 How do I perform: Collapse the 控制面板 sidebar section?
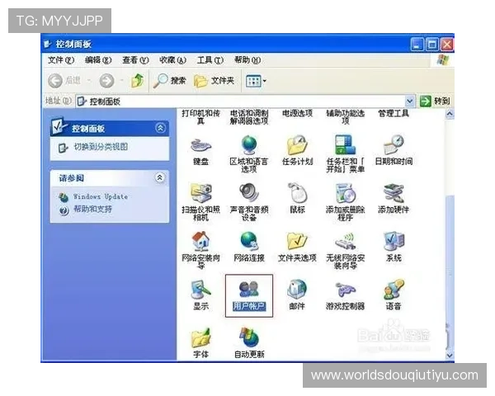tap(160, 129)
